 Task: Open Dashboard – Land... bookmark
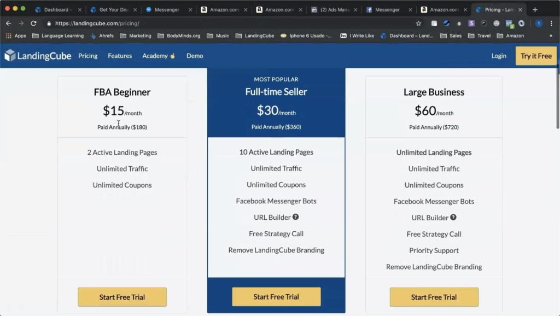[407, 36]
